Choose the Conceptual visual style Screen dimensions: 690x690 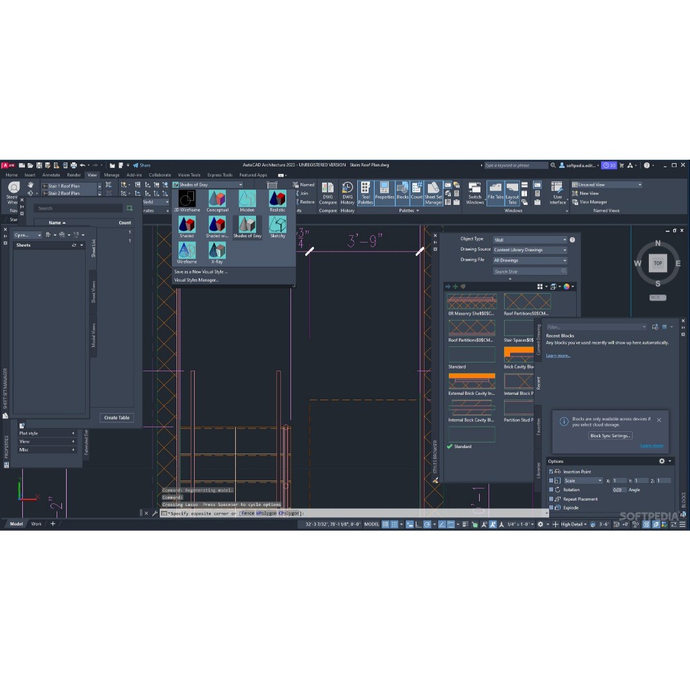[217, 201]
